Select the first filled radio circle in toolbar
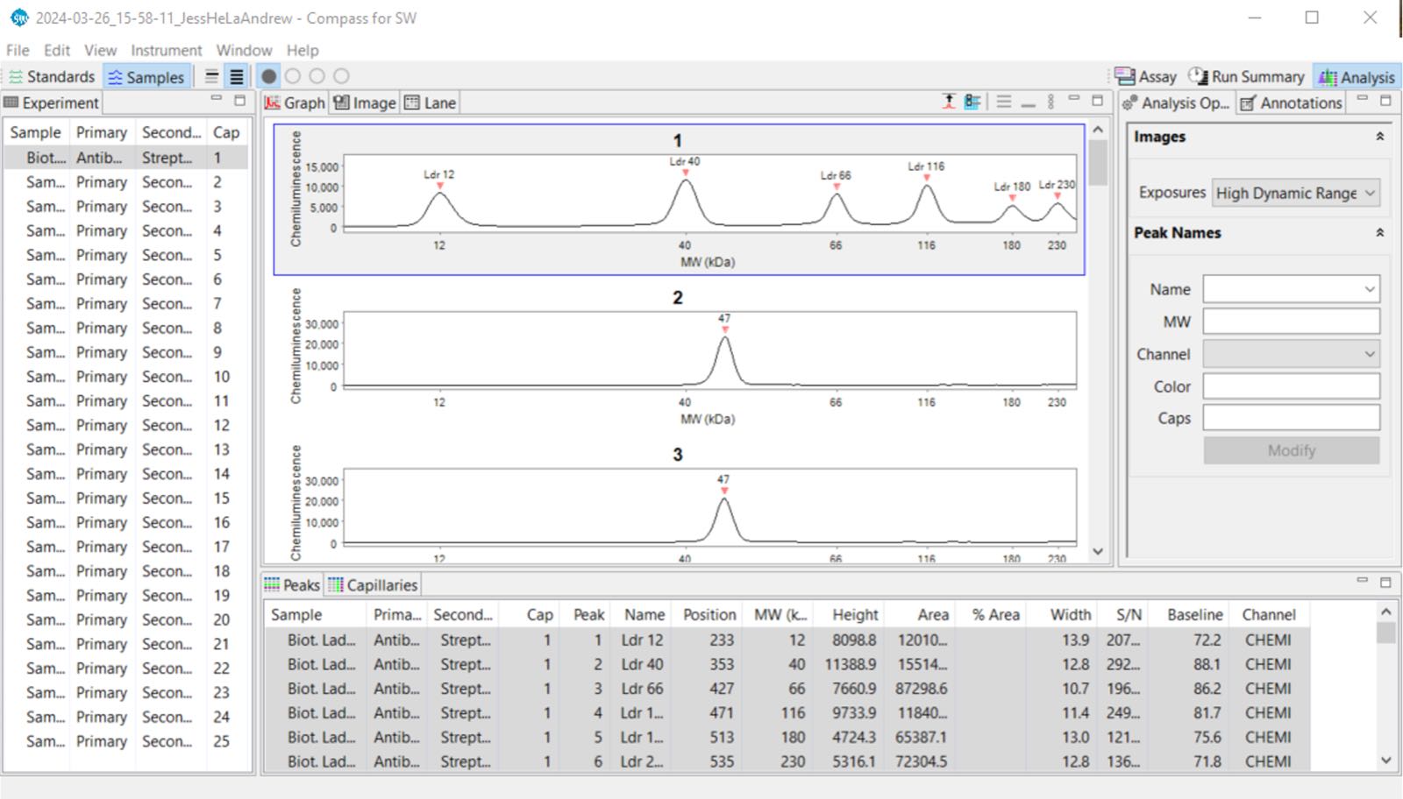Image resolution: width=1403 pixels, height=799 pixels. tap(269, 76)
